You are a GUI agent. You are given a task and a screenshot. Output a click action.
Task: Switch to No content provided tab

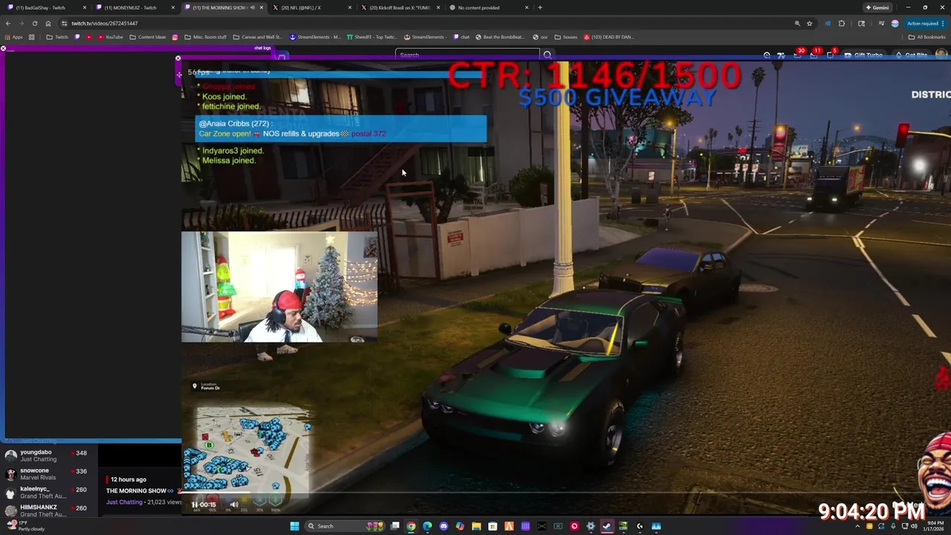[489, 7]
